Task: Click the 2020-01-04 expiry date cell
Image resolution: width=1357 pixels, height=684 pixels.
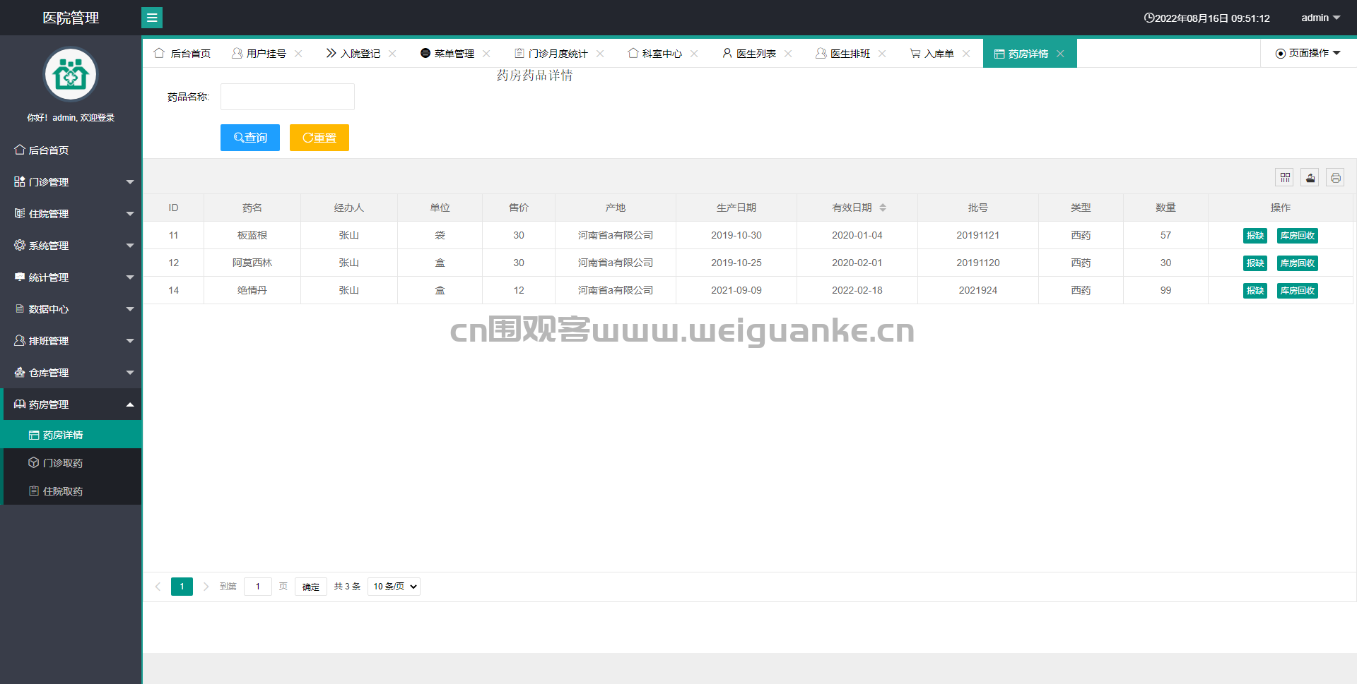Action: click(x=857, y=235)
